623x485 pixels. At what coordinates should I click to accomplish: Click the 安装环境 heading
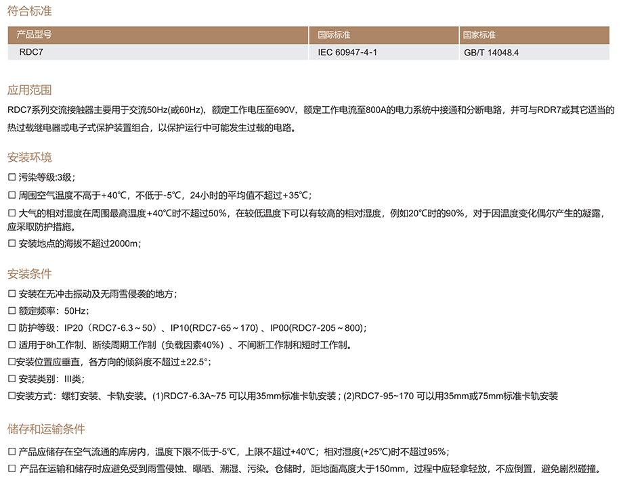pos(29,158)
